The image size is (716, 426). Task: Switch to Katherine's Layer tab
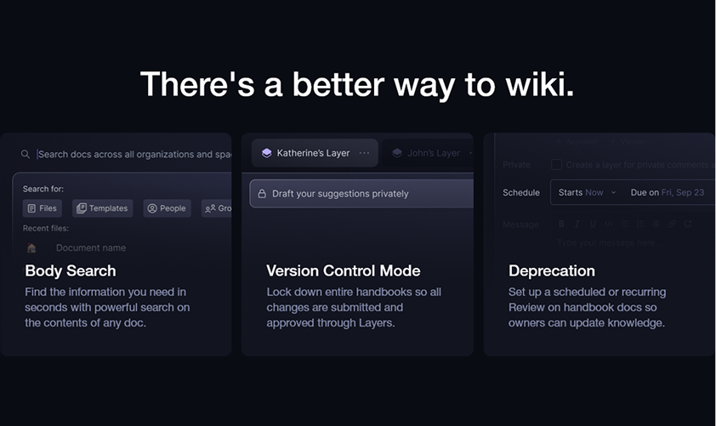click(x=315, y=153)
